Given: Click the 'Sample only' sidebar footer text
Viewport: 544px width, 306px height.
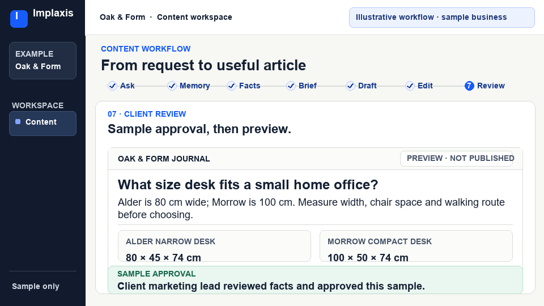Looking at the screenshot, I should coord(36,286).
